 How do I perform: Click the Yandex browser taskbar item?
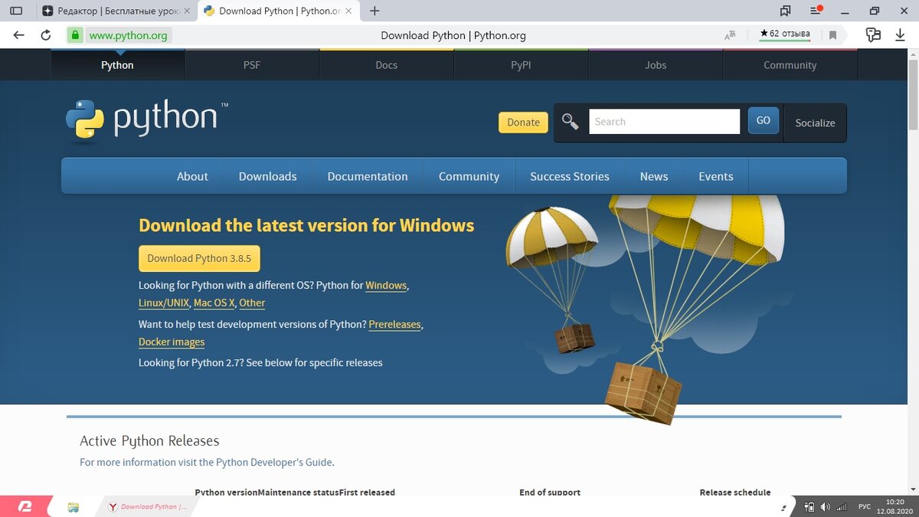(x=149, y=506)
